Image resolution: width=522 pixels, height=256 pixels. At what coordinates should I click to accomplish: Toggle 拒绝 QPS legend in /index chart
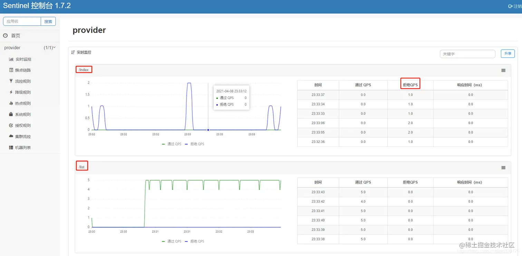pos(194,144)
